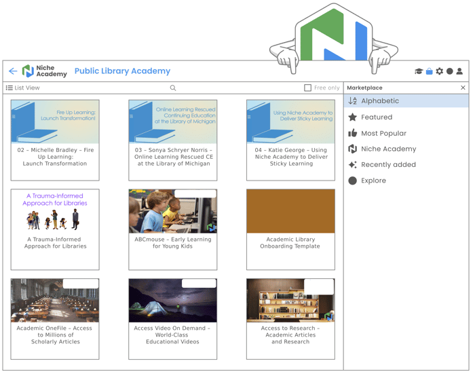
Task: Click '04 – Katie George' card title
Action: (x=291, y=157)
